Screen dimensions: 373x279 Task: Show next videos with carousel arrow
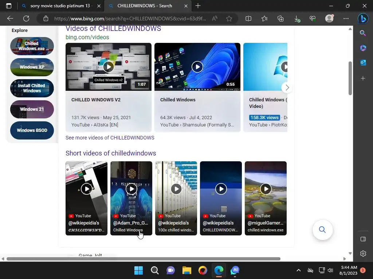[x=287, y=88]
